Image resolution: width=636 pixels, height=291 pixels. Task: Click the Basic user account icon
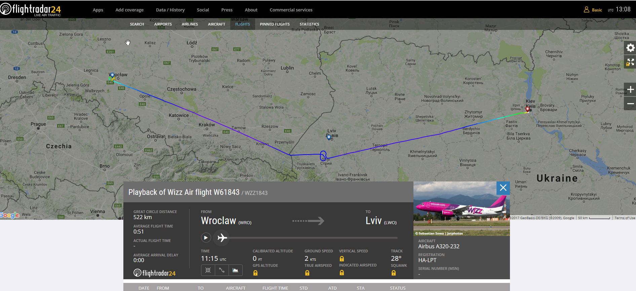pos(587,10)
